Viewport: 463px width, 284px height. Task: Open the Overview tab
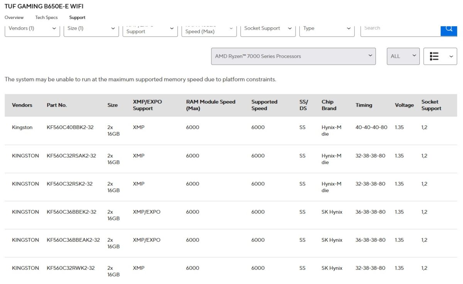tap(14, 17)
